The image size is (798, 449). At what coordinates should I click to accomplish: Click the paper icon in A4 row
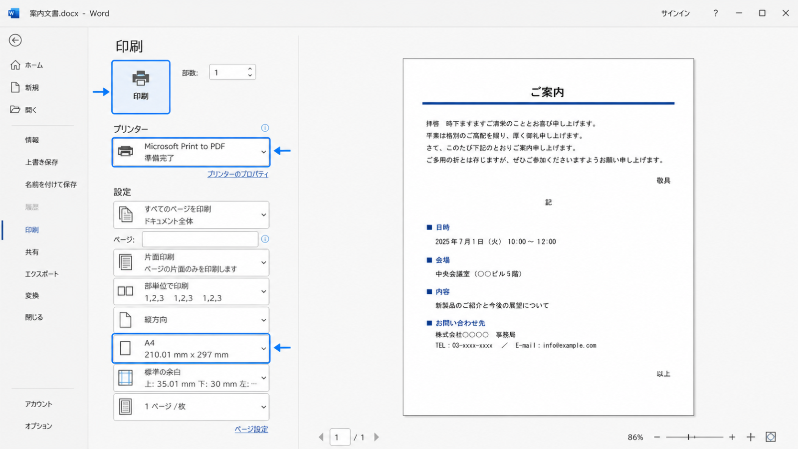tap(126, 348)
